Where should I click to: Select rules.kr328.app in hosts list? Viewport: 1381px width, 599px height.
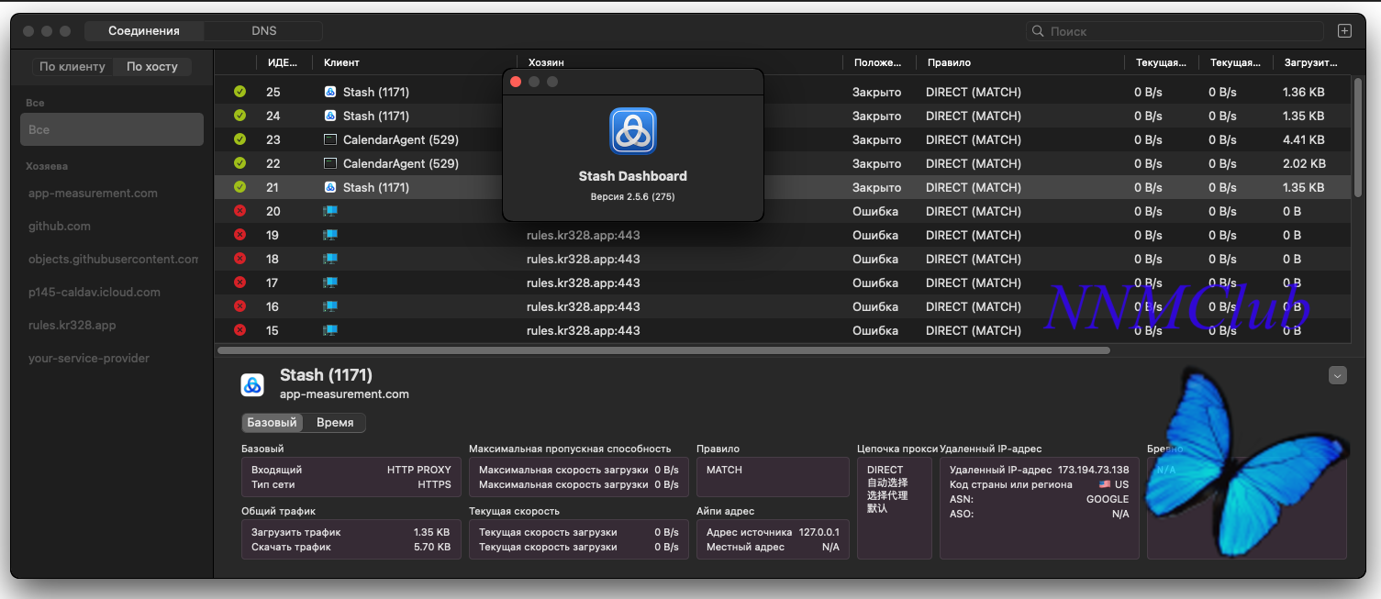coord(72,326)
